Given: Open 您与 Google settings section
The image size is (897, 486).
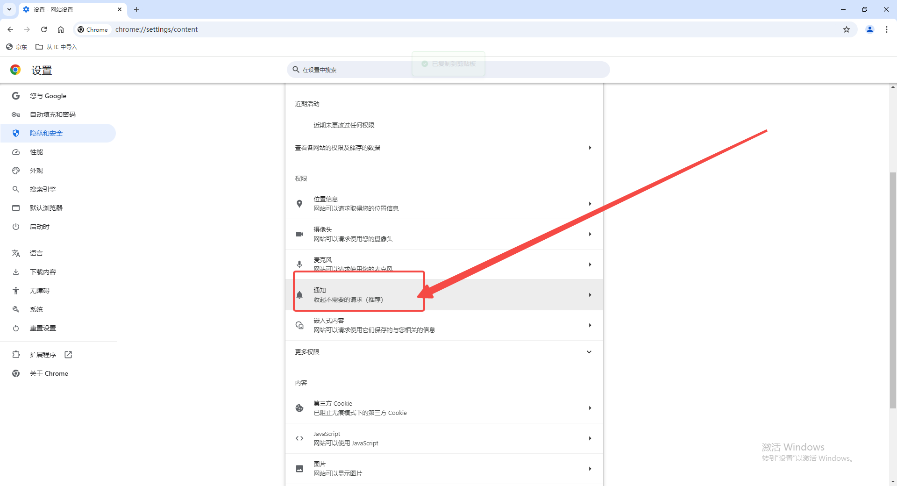Looking at the screenshot, I should tap(58, 96).
